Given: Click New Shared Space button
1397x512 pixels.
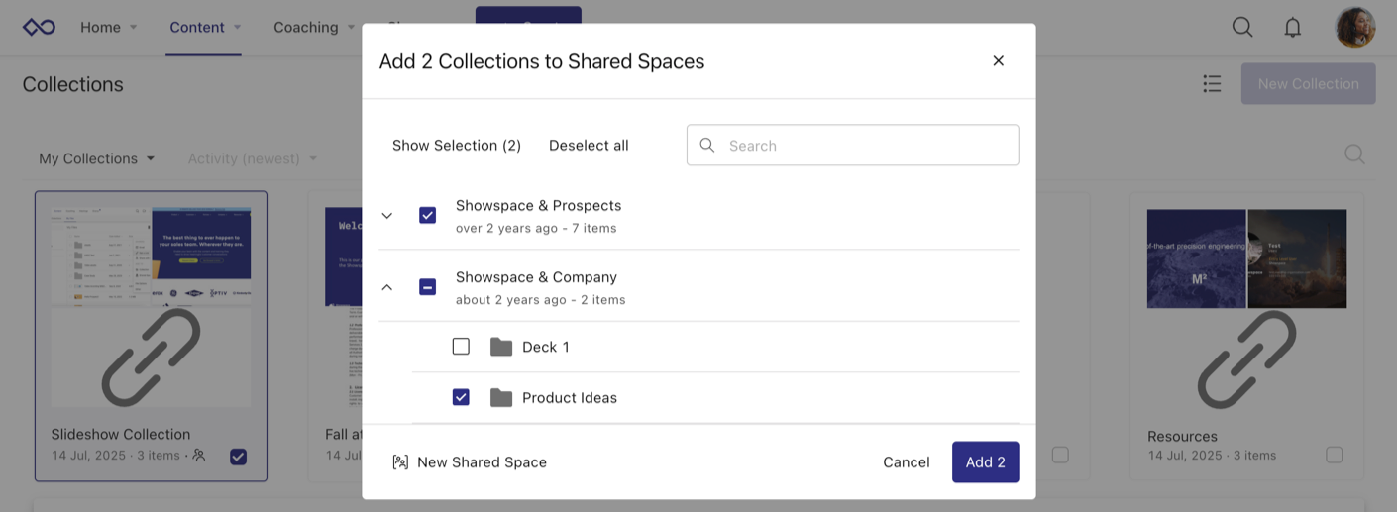Looking at the screenshot, I should point(470,462).
